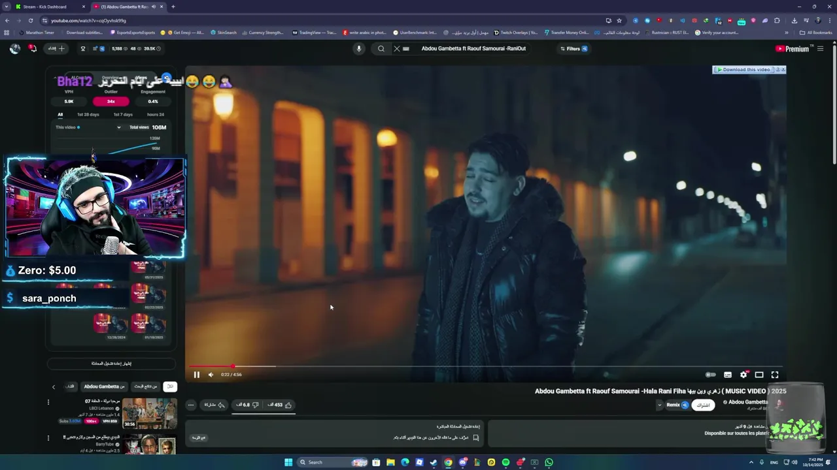Close the Download this video overlay
Viewport: 837px width, 470px height.
click(783, 69)
